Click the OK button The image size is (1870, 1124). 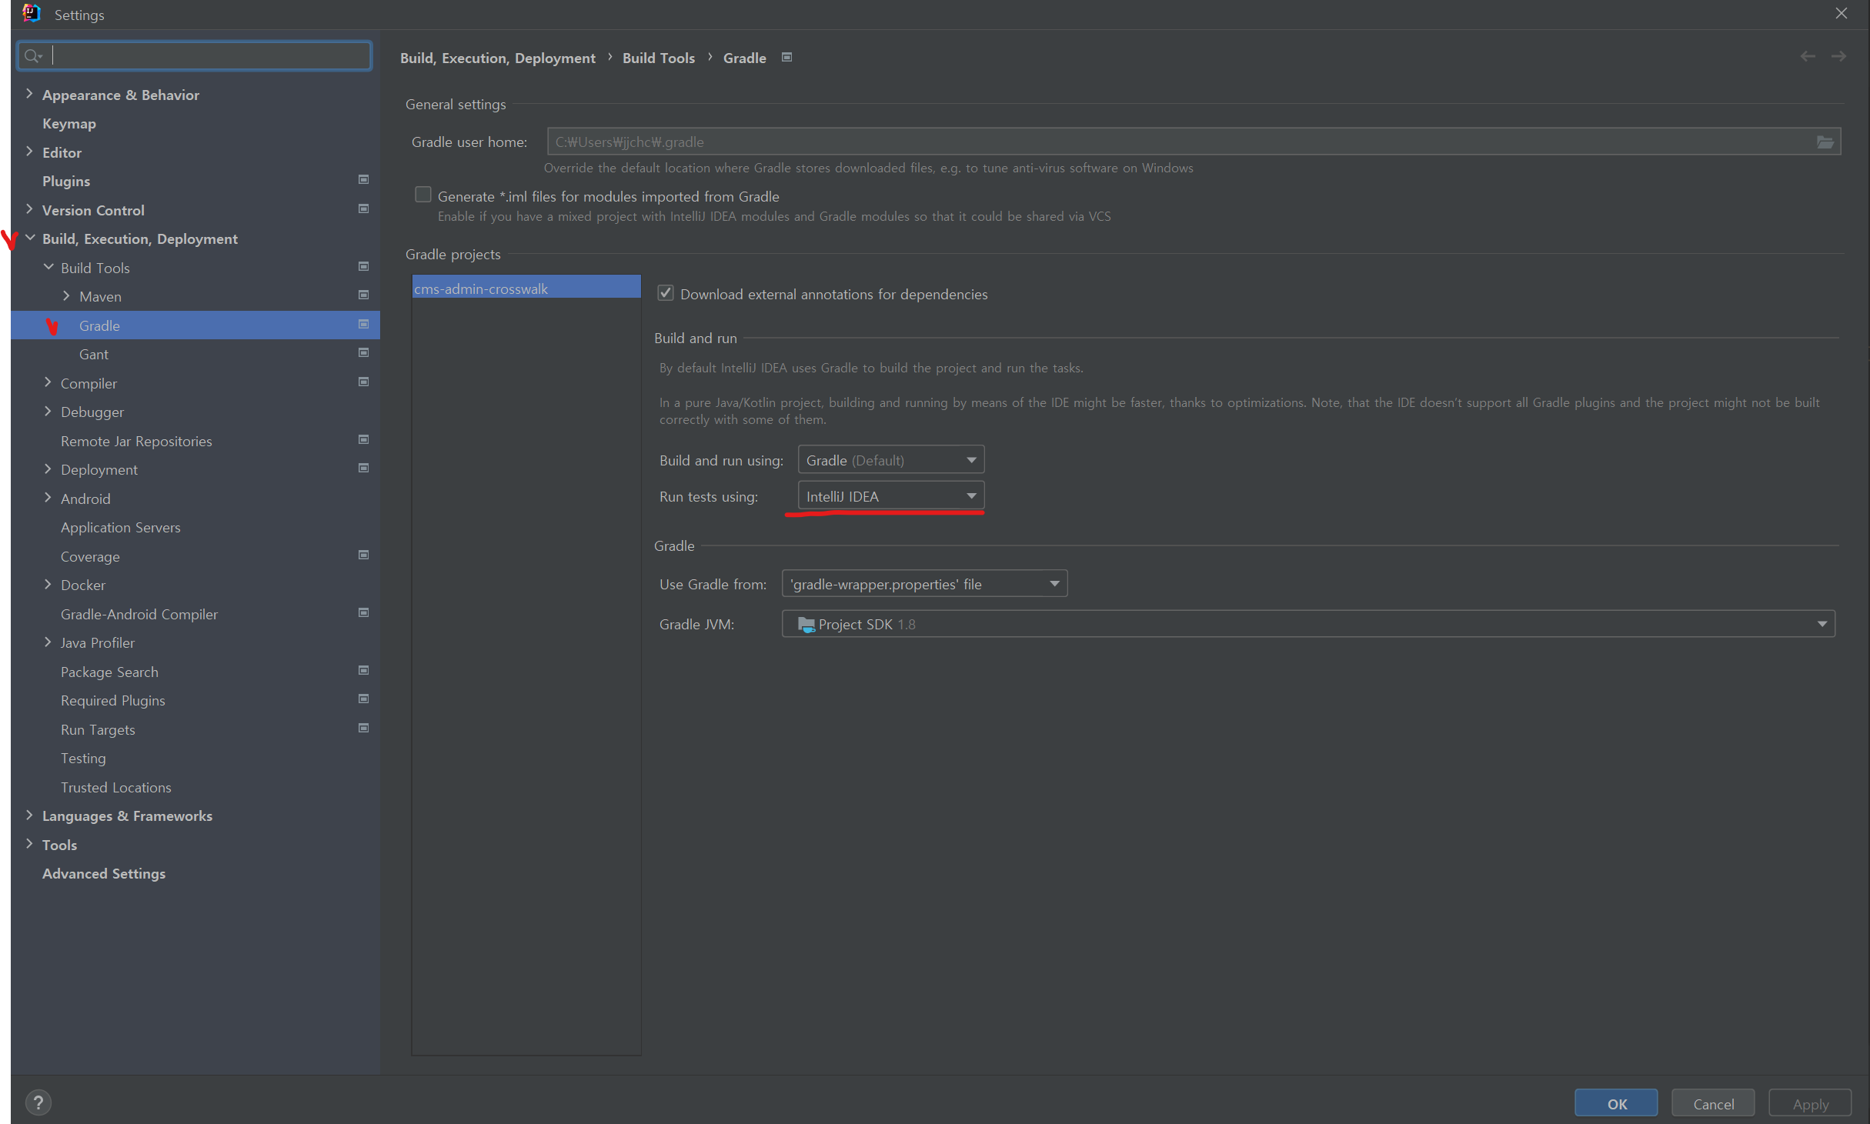1616,1103
